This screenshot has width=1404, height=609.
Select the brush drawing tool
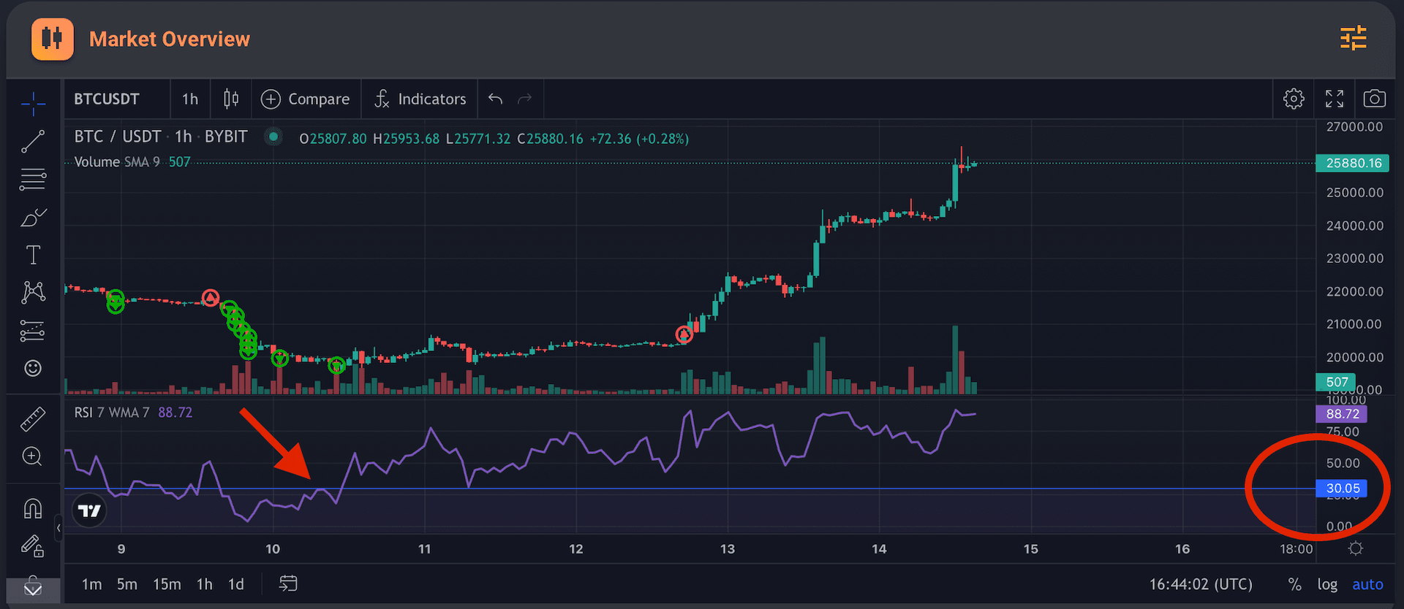click(33, 218)
